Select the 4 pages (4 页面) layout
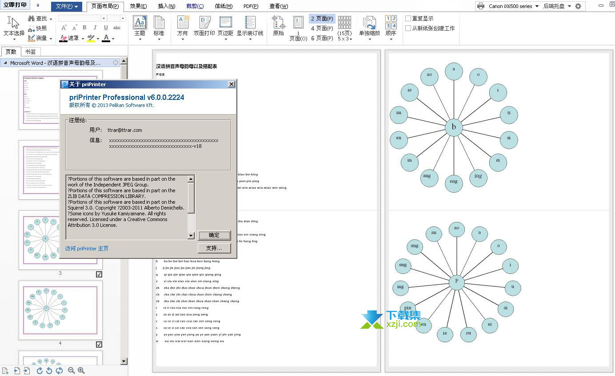The height and width of the screenshot is (376, 615). coord(322,28)
